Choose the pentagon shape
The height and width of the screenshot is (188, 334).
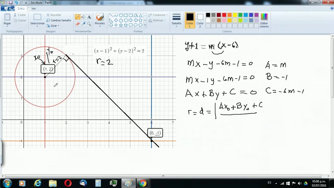(x=121, y=20)
